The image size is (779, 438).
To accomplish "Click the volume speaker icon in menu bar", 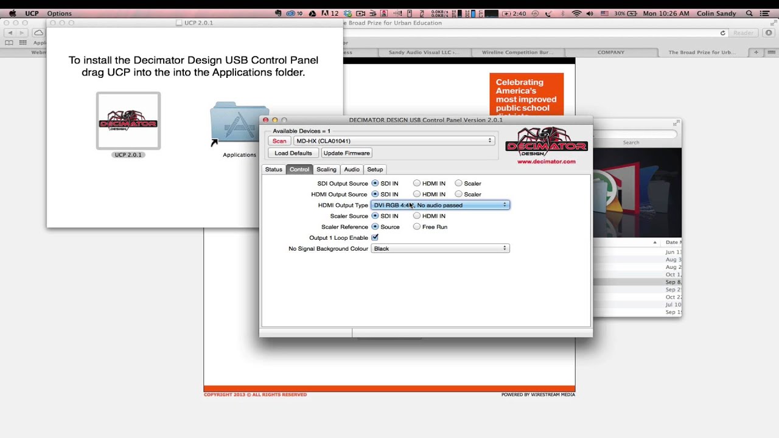I will tap(590, 13).
